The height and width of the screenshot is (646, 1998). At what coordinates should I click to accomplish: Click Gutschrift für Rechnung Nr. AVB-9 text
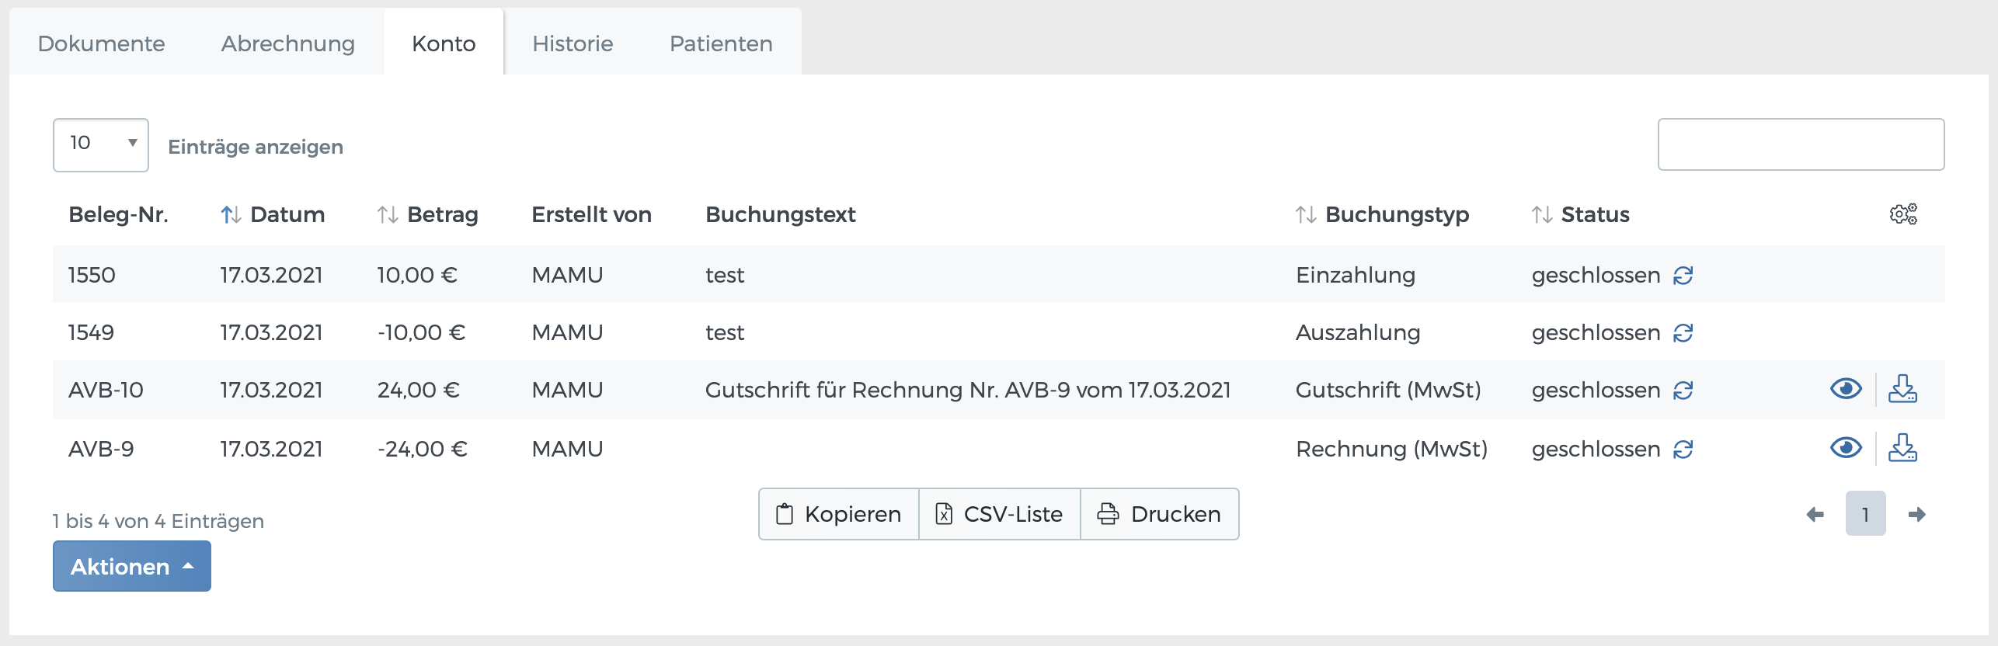pos(968,390)
